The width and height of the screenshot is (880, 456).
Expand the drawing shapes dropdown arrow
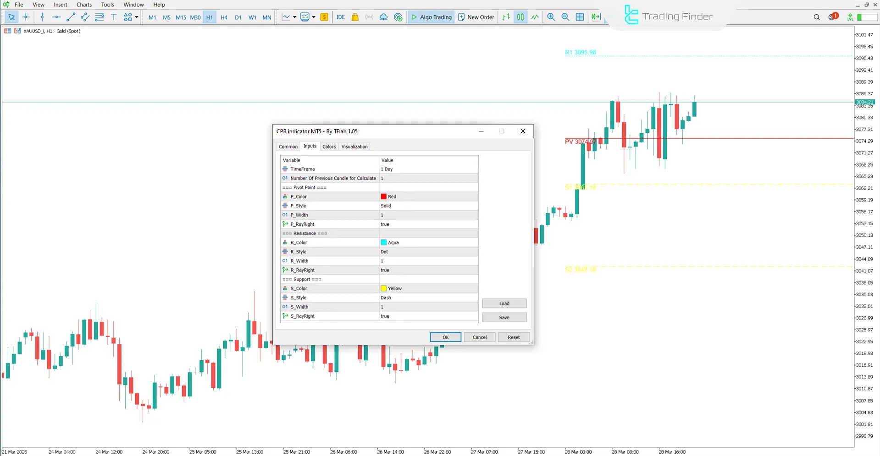coord(137,17)
